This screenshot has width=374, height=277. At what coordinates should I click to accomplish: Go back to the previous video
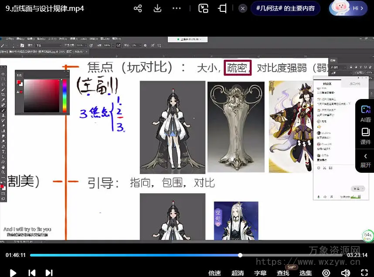tap(32, 273)
